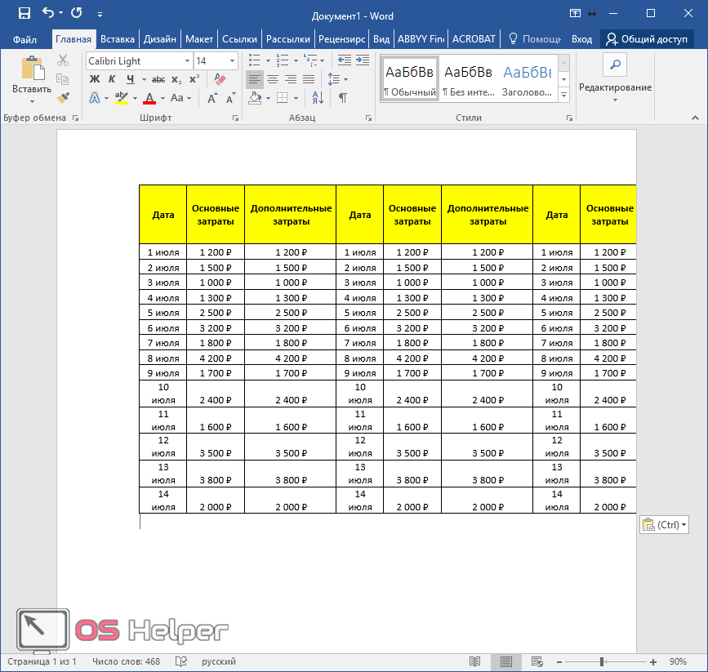Image resolution: width=708 pixels, height=672 pixels.
Task: Open the Файл menu
Action: point(24,38)
